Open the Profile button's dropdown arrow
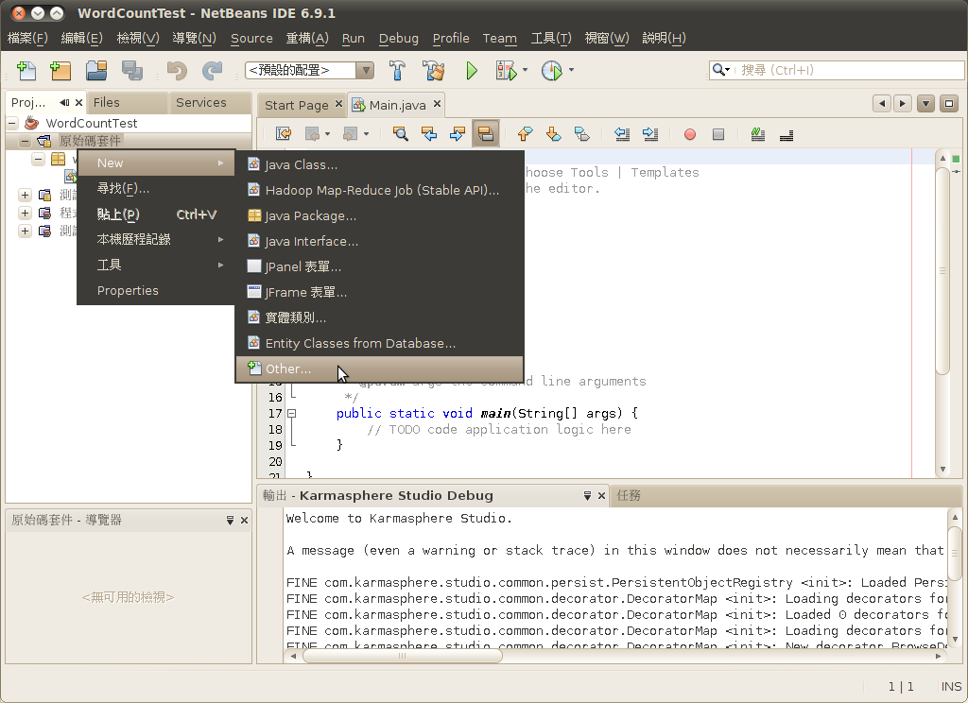This screenshot has width=968, height=703. (x=571, y=70)
